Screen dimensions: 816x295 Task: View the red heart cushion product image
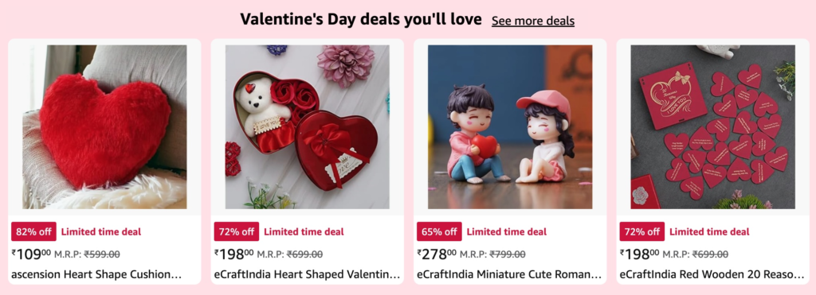104,126
